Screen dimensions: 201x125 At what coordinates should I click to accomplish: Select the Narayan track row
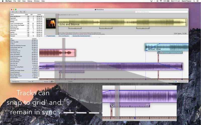[26, 36]
